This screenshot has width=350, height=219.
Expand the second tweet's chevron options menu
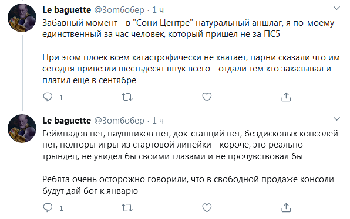(x=336, y=119)
